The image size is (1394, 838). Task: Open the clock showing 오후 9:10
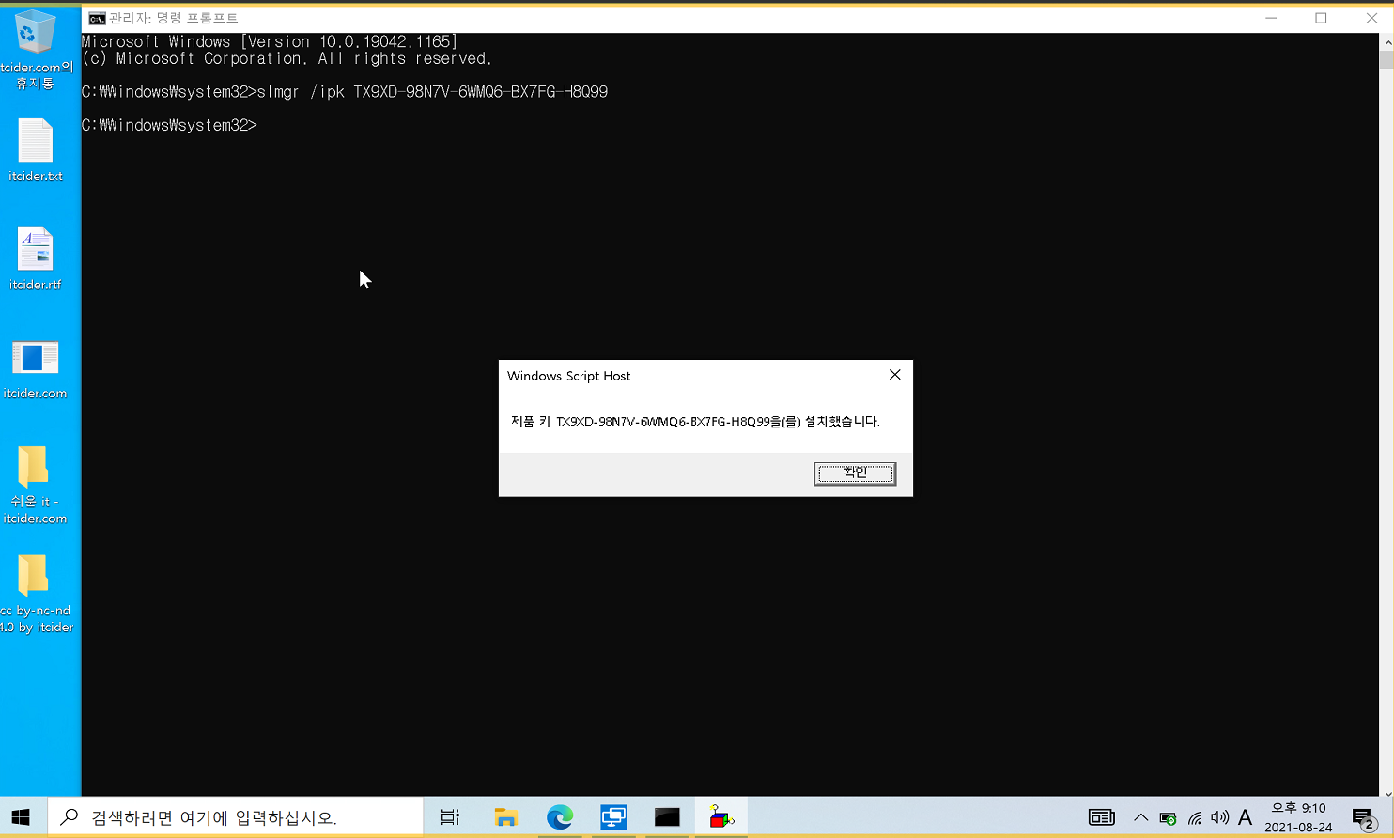pos(1298,817)
